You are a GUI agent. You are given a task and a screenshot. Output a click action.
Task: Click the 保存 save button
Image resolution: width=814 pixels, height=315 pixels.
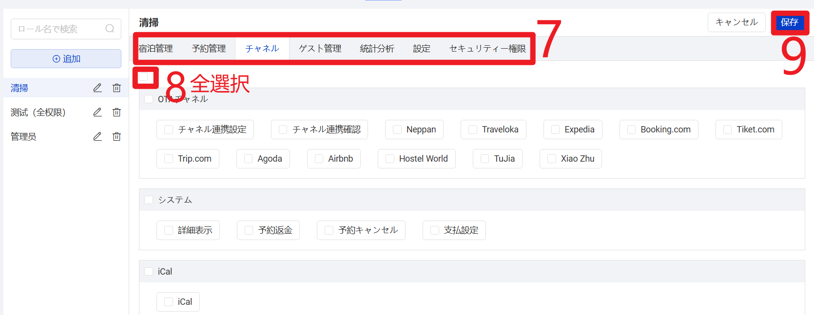[x=790, y=22]
